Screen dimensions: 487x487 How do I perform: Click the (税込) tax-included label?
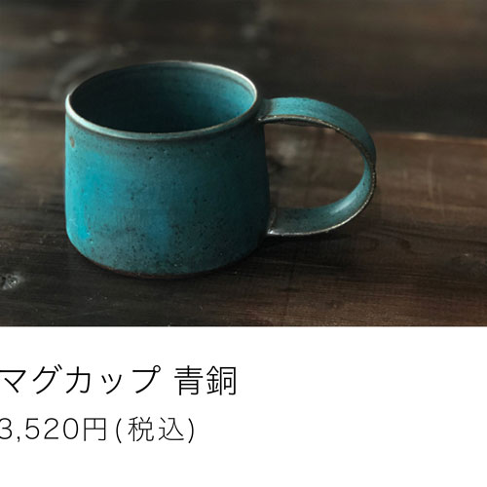[x=155, y=430]
